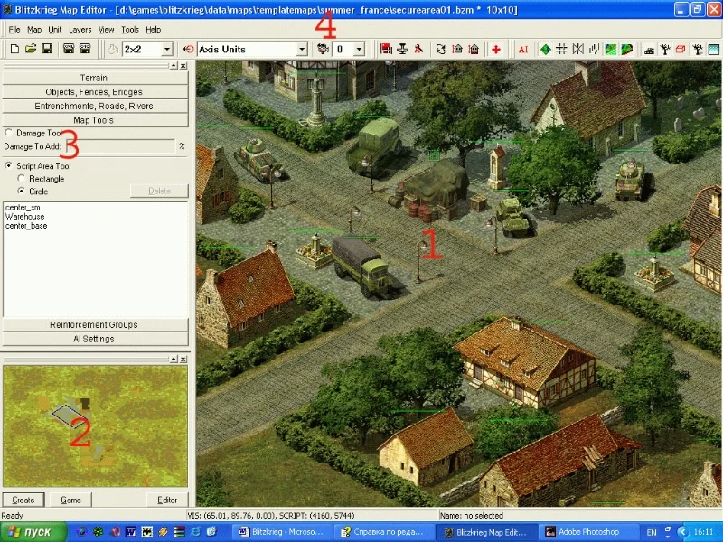Switch to Adobe Photoshop in taskbar

point(588,532)
